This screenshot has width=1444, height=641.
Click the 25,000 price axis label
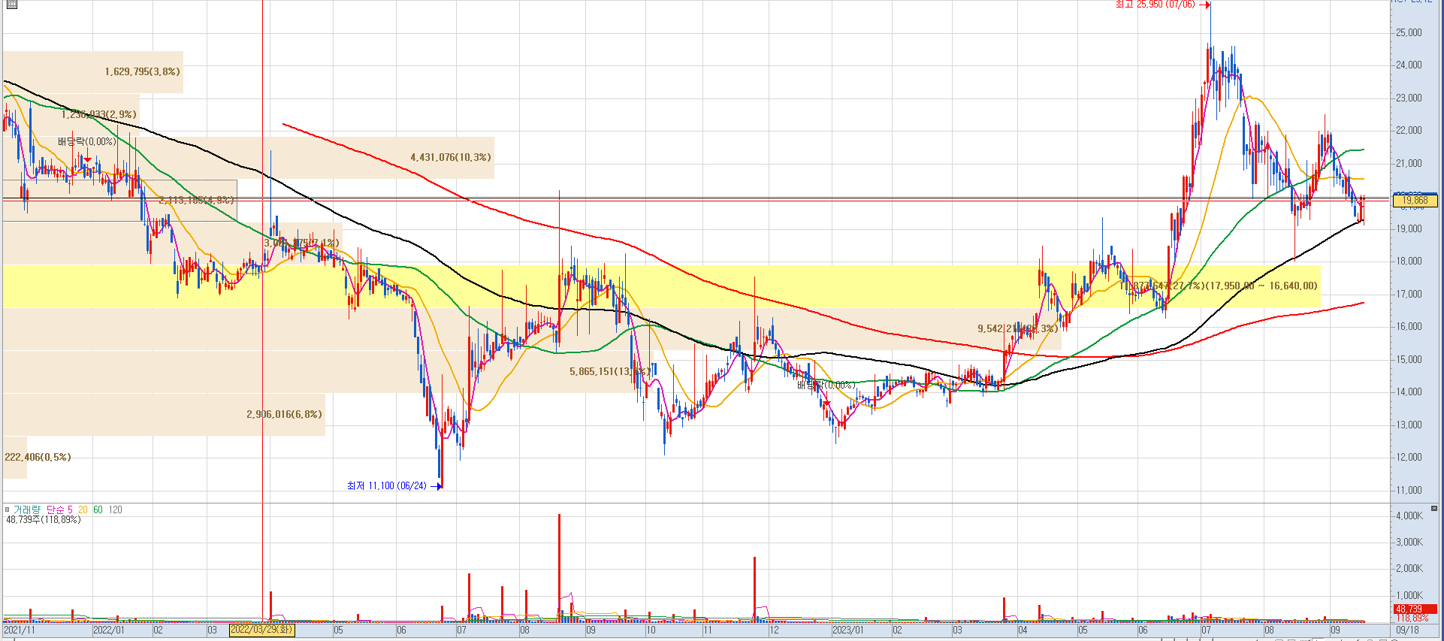pos(1409,33)
